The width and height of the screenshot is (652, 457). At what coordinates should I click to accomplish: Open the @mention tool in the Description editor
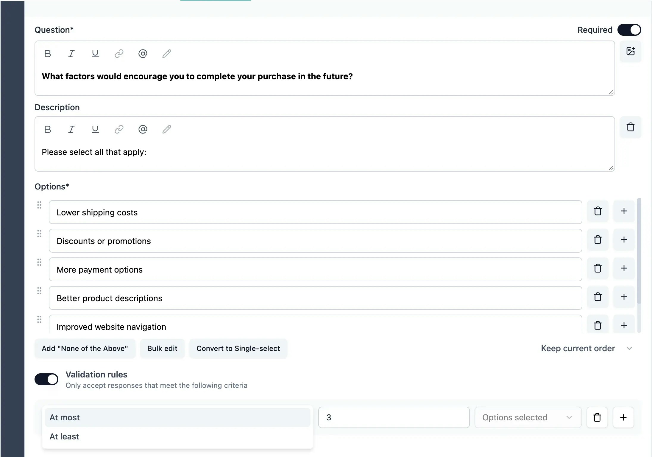coord(143,129)
